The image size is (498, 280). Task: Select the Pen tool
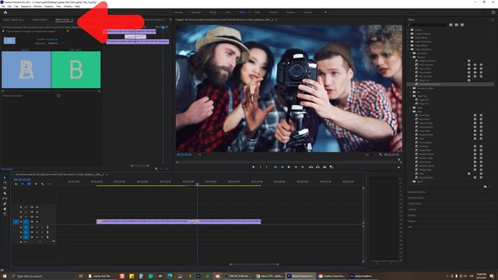point(5,204)
